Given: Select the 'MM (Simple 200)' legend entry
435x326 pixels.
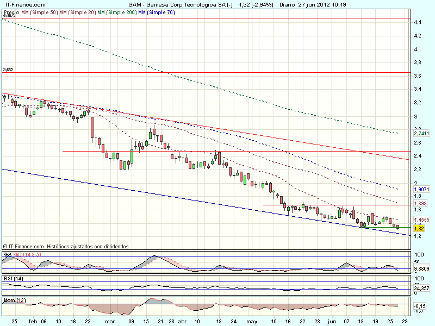Looking at the screenshot, I should click(x=117, y=12).
